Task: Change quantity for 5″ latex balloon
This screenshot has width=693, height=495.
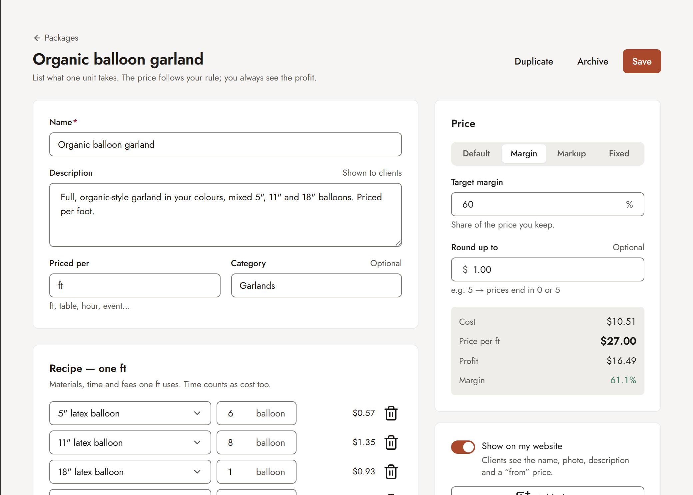Action: pos(257,413)
